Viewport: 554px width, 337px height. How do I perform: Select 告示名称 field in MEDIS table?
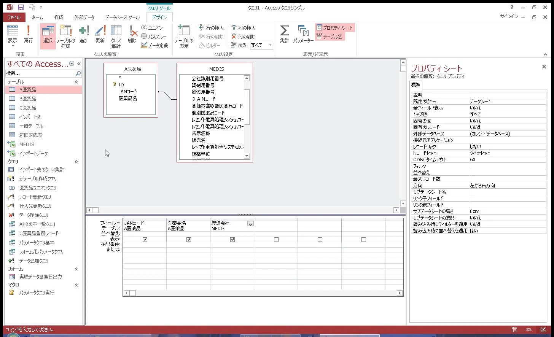pos(201,134)
